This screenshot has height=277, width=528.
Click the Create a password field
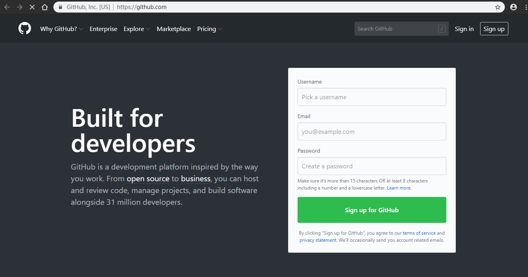pos(372,166)
